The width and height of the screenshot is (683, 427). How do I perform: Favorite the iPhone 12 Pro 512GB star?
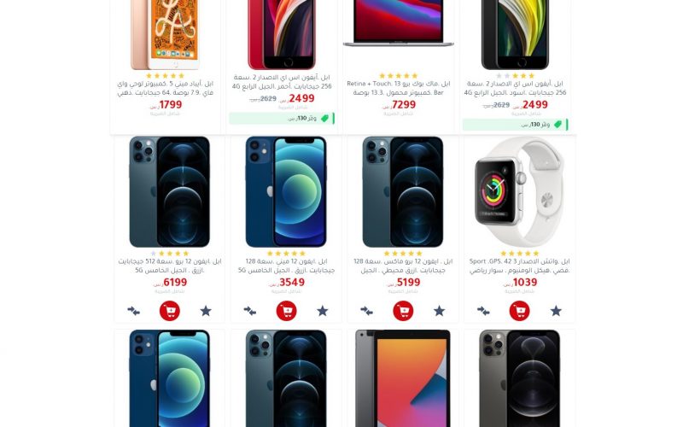click(206, 311)
